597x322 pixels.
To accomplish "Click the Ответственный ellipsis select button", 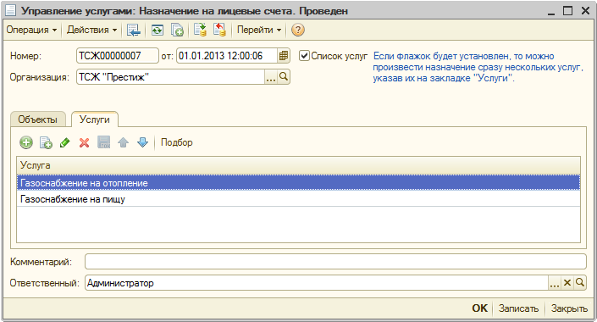I will click(555, 283).
